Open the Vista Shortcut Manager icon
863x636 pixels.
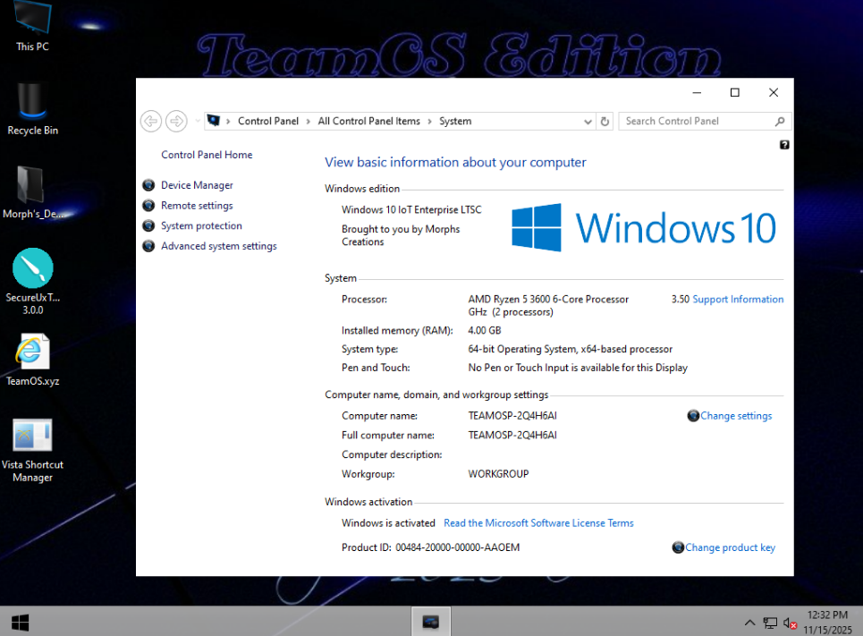click(x=32, y=436)
